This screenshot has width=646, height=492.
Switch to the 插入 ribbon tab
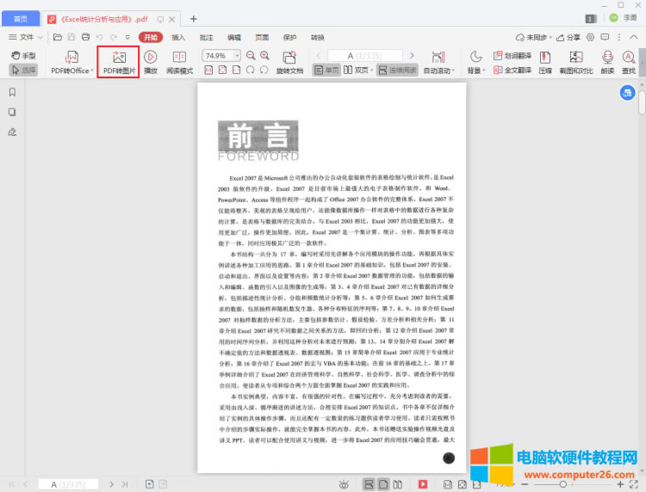[178, 37]
